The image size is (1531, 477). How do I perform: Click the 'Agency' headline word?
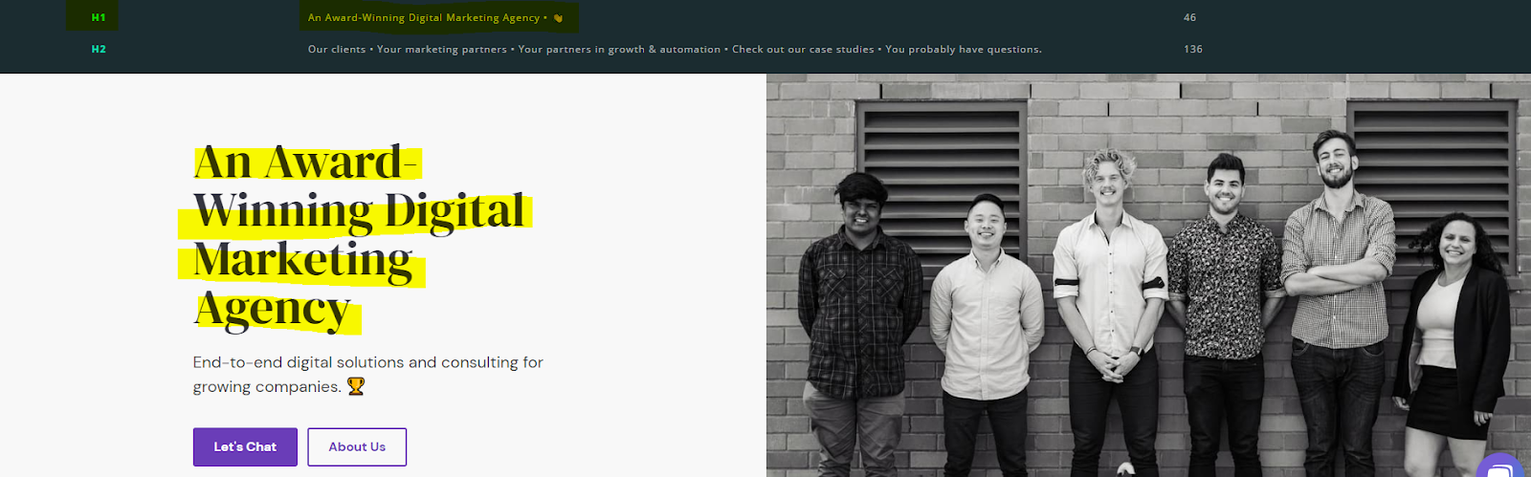click(273, 310)
